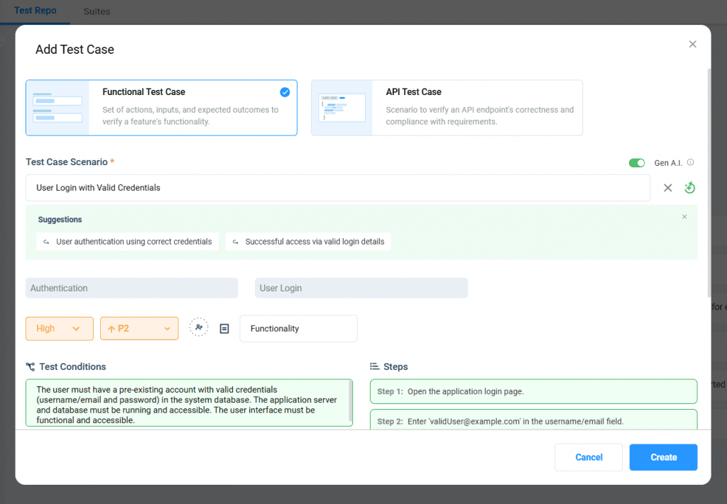The height and width of the screenshot is (504, 727).
Task: Click the Steps list icon
Action: pyautogui.click(x=374, y=366)
